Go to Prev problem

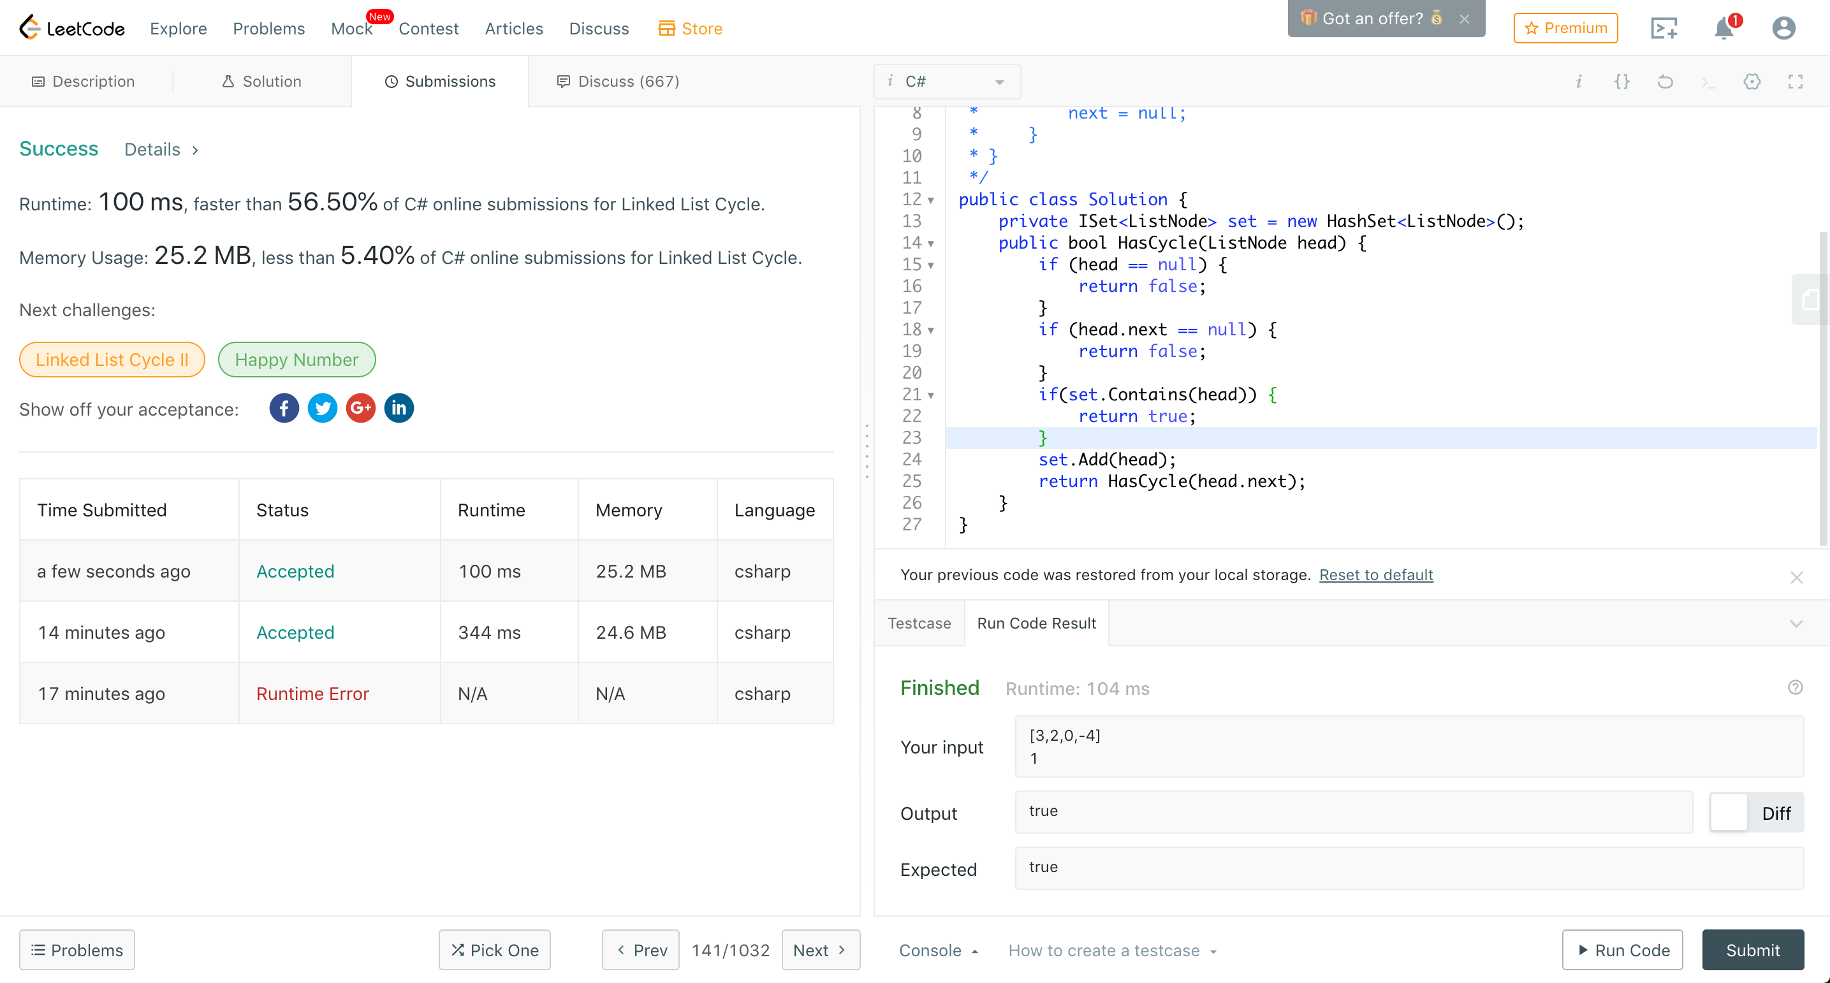(x=641, y=950)
